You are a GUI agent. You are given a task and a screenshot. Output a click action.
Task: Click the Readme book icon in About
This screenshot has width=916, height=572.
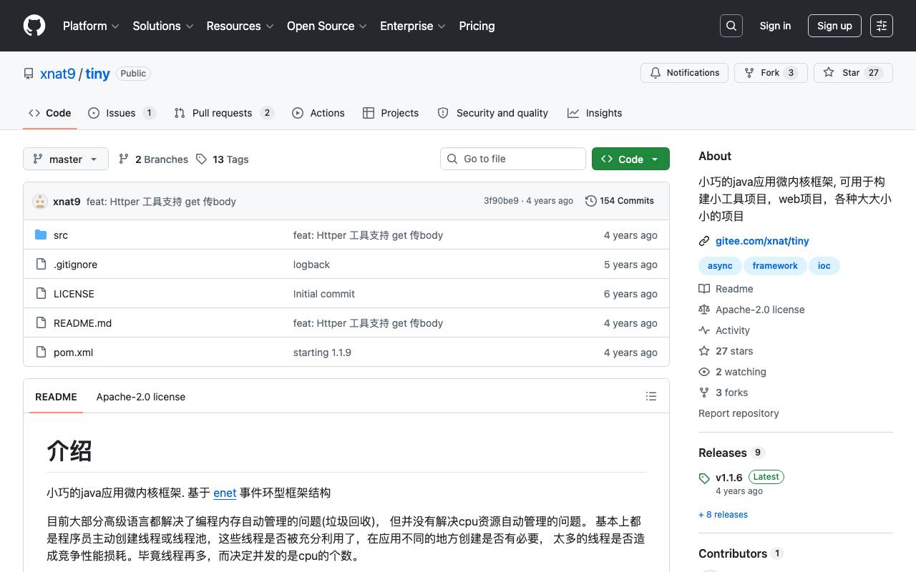pos(704,289)
